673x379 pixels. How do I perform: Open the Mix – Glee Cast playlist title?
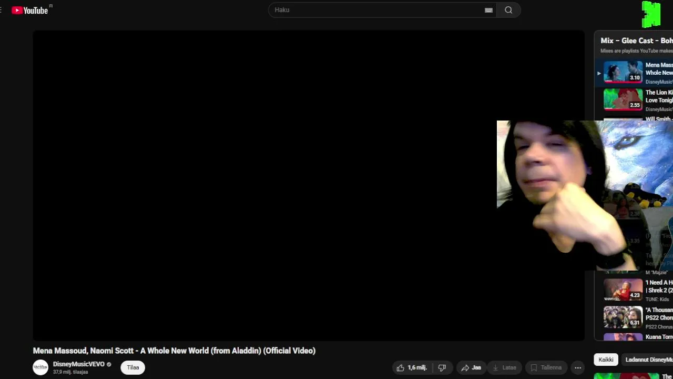tap(637, 41)
